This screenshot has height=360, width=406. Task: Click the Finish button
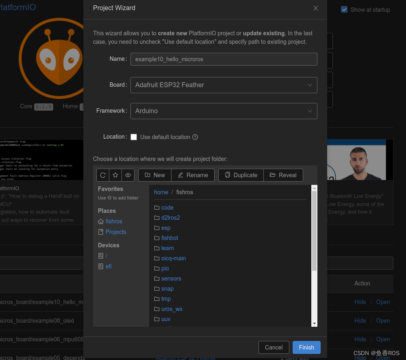306,347
